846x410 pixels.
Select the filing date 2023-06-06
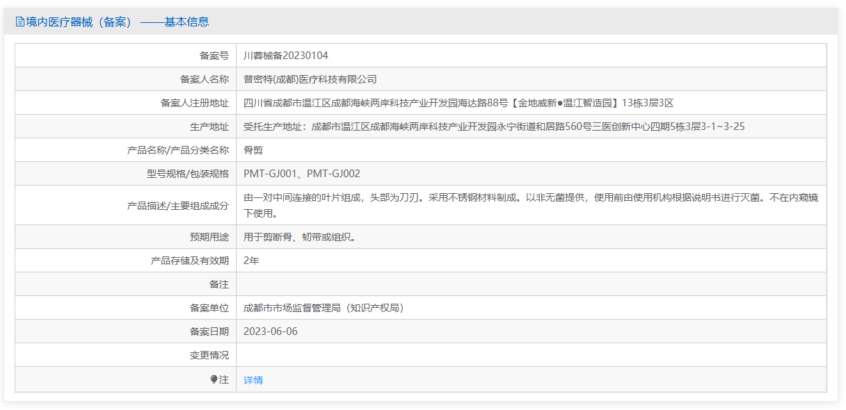point(271,331)
